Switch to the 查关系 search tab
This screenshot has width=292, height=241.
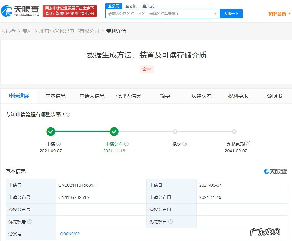coord(147,6)
